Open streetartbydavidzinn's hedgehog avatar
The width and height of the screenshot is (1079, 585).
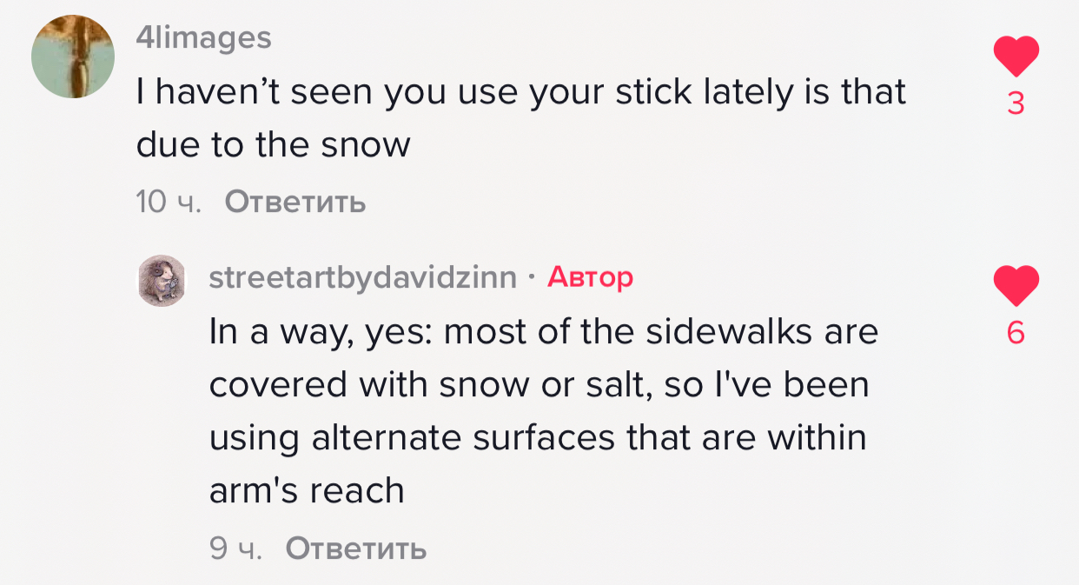162,279
